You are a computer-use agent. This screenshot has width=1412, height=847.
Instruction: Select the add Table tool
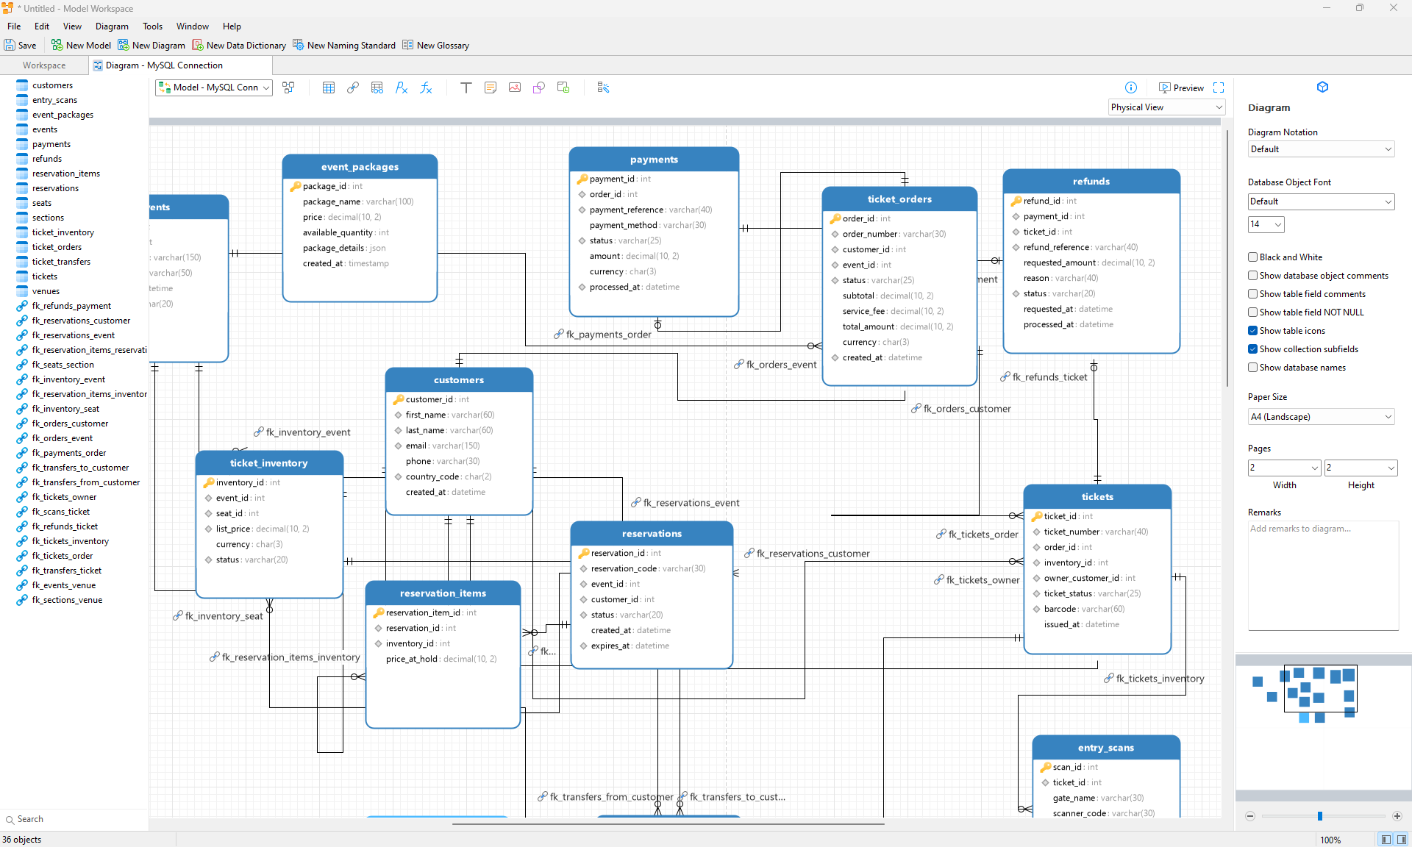329,87
